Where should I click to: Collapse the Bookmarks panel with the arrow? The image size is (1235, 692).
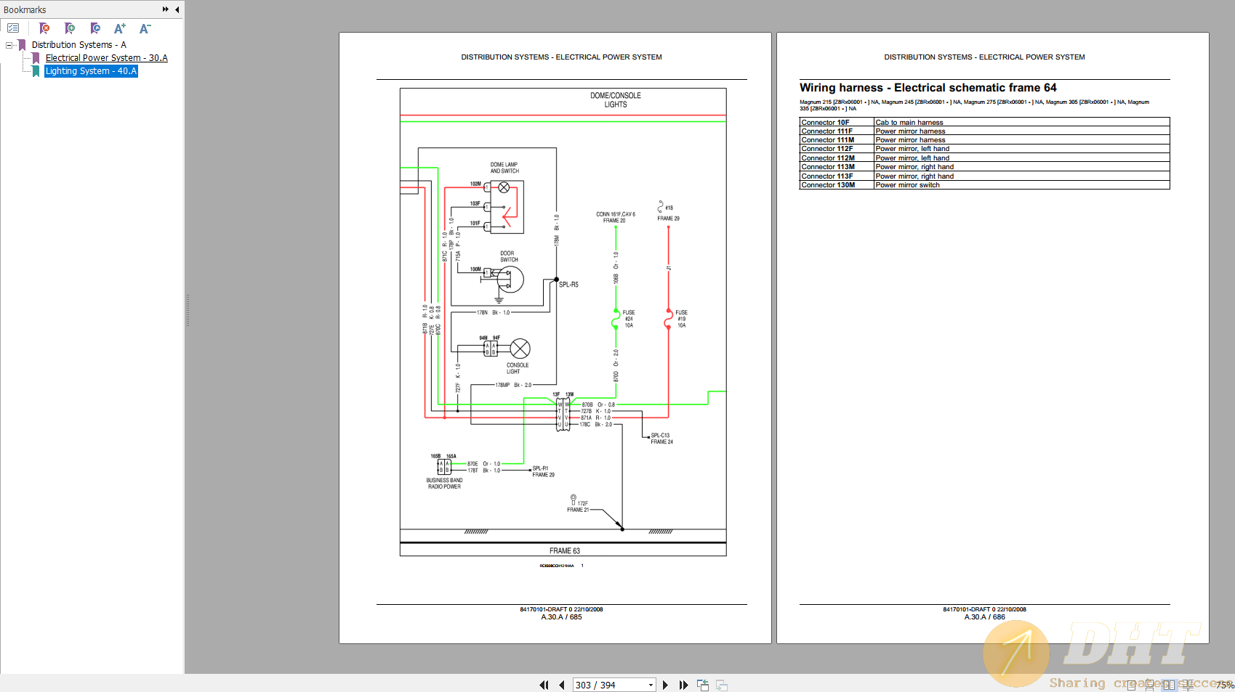click(177, 9)
